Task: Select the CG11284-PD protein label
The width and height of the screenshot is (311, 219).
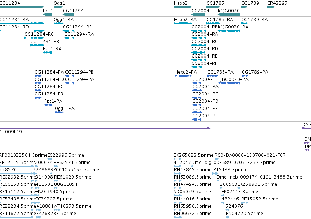Action: coord(49,79)
